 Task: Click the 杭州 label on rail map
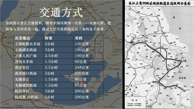(x=154, y=82)
